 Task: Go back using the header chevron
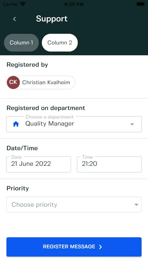coord(15,19)
